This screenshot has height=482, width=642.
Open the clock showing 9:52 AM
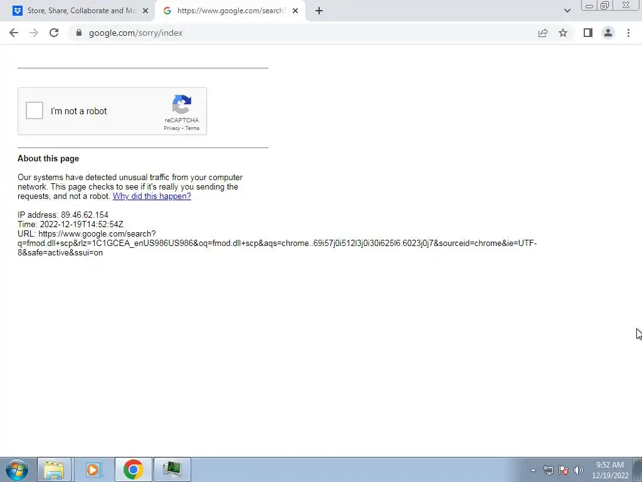[x=610, y=470]
